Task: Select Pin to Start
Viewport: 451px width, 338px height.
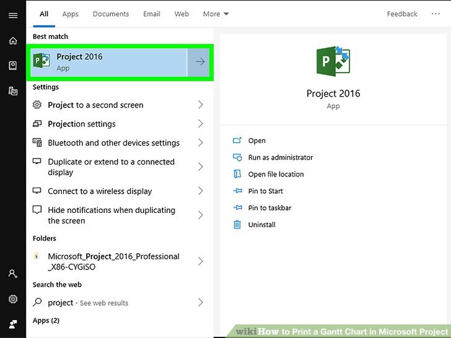Action: [x=266, y=191]
